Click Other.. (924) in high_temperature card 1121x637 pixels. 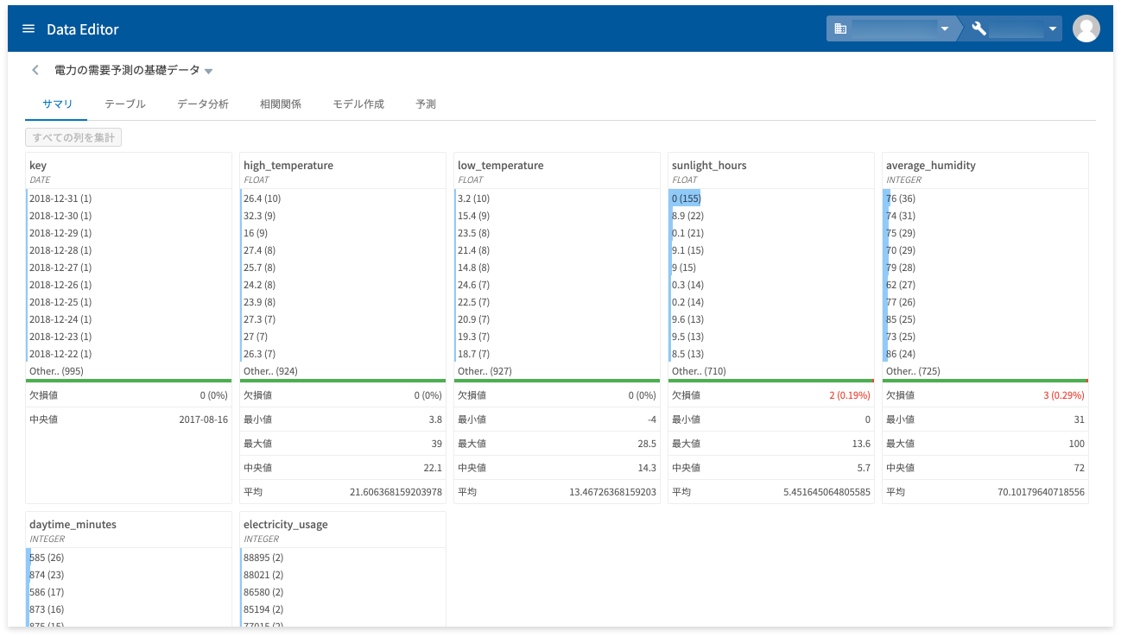[x=270, y=371]
